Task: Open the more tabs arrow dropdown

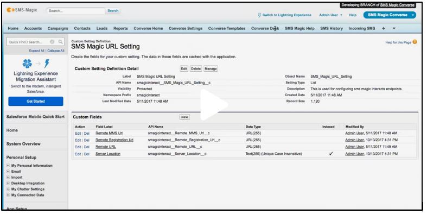Action: [394, 28]
